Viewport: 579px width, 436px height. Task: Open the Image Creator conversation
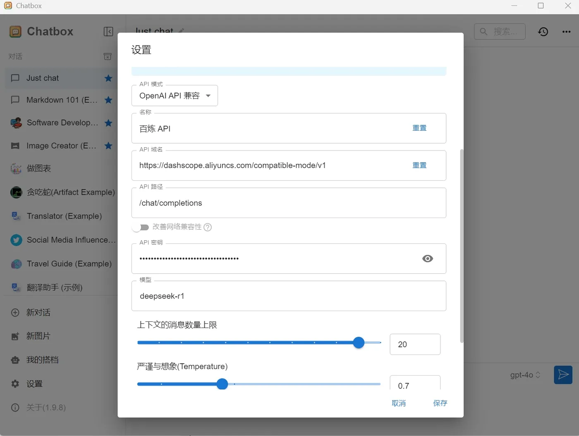(61, 146)
